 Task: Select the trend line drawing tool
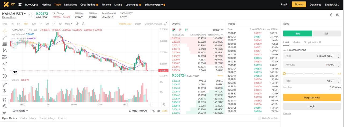pos(5,38)
